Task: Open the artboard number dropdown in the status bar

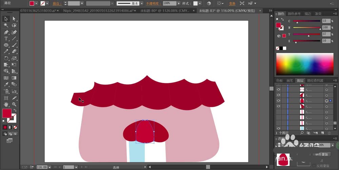Action: click(x=76, y=167)
